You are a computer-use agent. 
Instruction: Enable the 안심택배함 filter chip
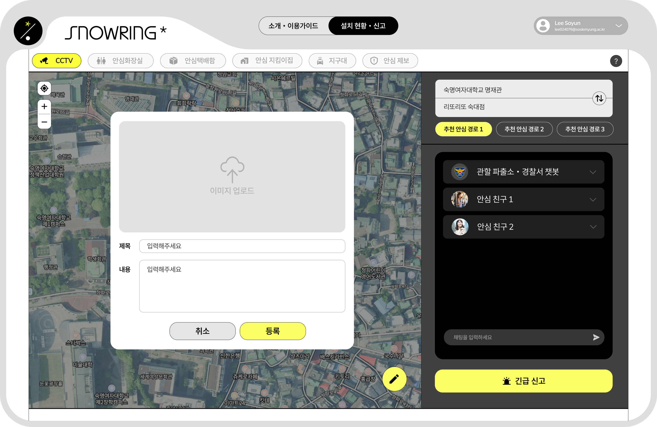tap(193, 61)
